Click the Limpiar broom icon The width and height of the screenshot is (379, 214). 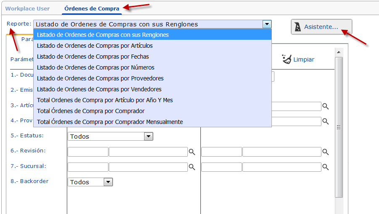pos(287,59)
